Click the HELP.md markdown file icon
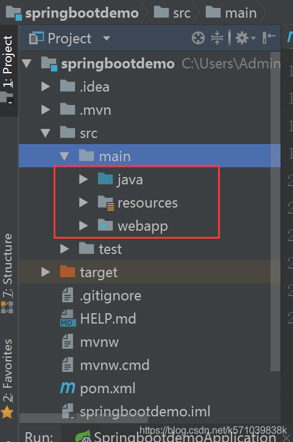Screen dimensions: 293x442 (x=68, y=319)
